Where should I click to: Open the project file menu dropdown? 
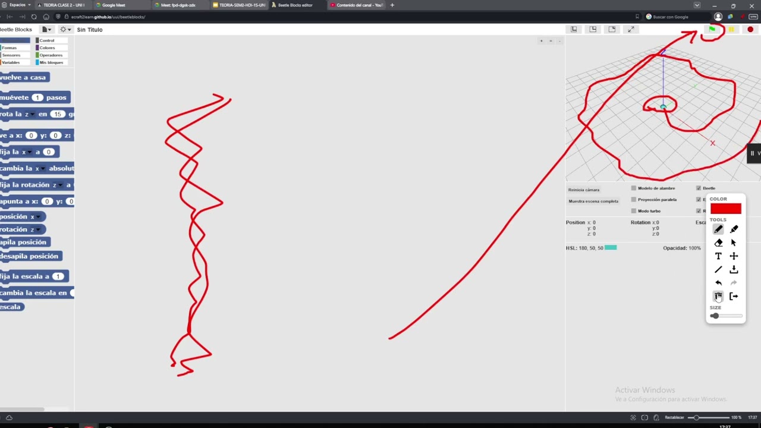click(46, 29)
